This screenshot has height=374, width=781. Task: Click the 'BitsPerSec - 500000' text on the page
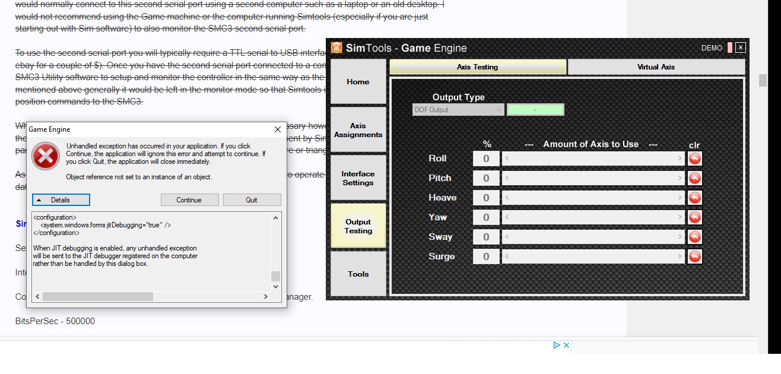click(55, 321)
